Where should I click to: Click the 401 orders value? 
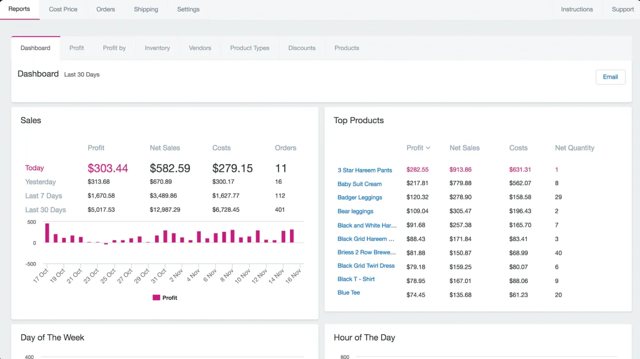[x=280, y=210]
